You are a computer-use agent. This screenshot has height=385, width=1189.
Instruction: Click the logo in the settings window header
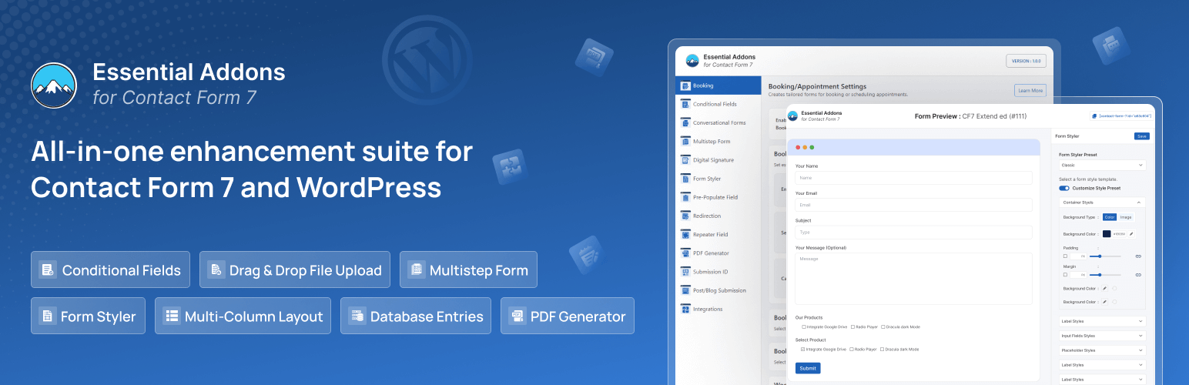[692, 60]
